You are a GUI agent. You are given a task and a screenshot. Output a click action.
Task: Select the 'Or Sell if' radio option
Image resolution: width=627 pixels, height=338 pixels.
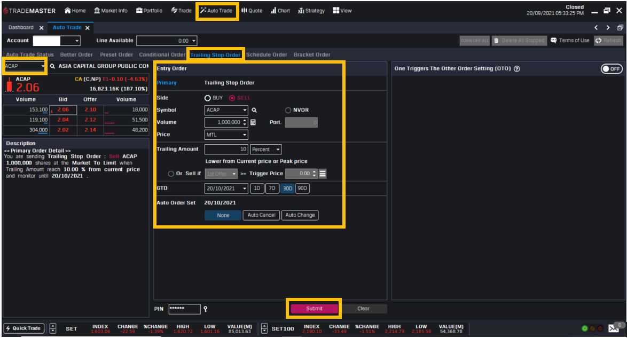171,174
